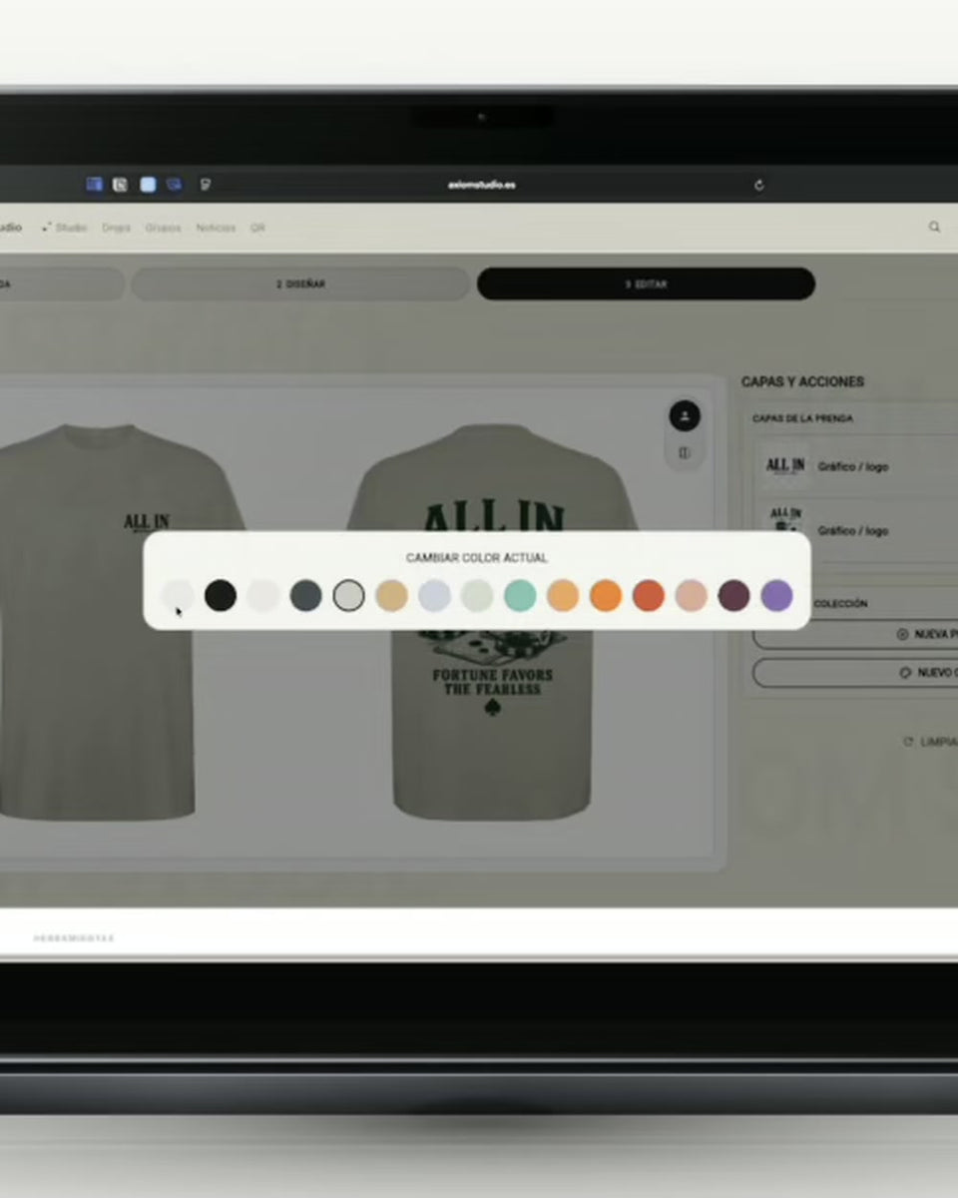
Task: Select the pale sage swatch
Action: point(477,596)
